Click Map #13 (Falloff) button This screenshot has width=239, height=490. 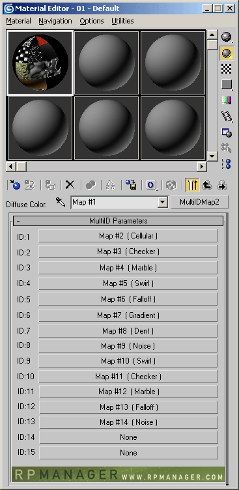coord(128,407)
